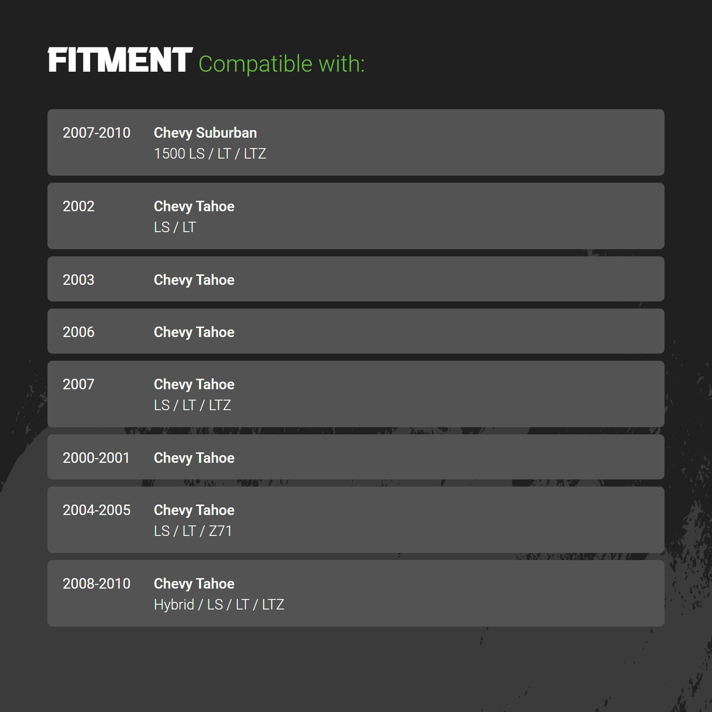The height and width of the screenshot is (712, 712).
Task: Click the 'LS / LT / LTZ' trim under 2007 Tahoe
Action: point(192,405)
